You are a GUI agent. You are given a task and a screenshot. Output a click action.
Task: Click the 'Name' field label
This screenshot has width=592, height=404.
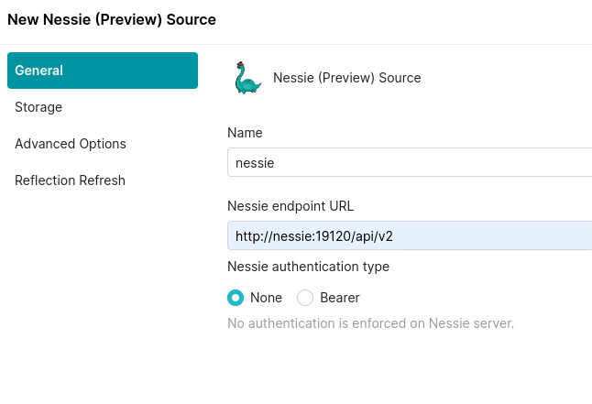click(x=245, y=133)
